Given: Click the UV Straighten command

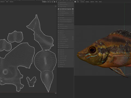Looking at the screenshot, I should (63, 37).
